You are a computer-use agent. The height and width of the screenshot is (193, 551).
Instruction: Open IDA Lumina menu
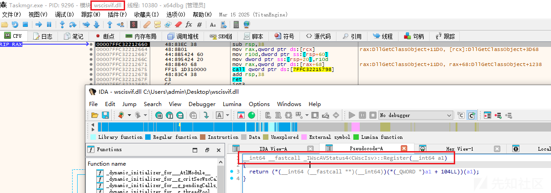click(232, 104)
